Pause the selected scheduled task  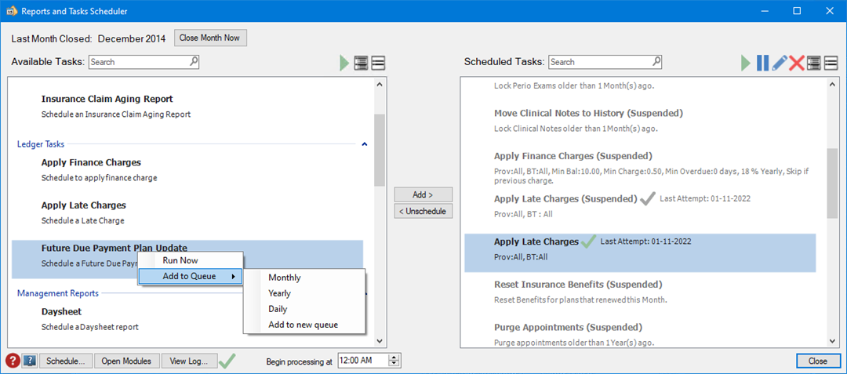click(x=762, y=64)
